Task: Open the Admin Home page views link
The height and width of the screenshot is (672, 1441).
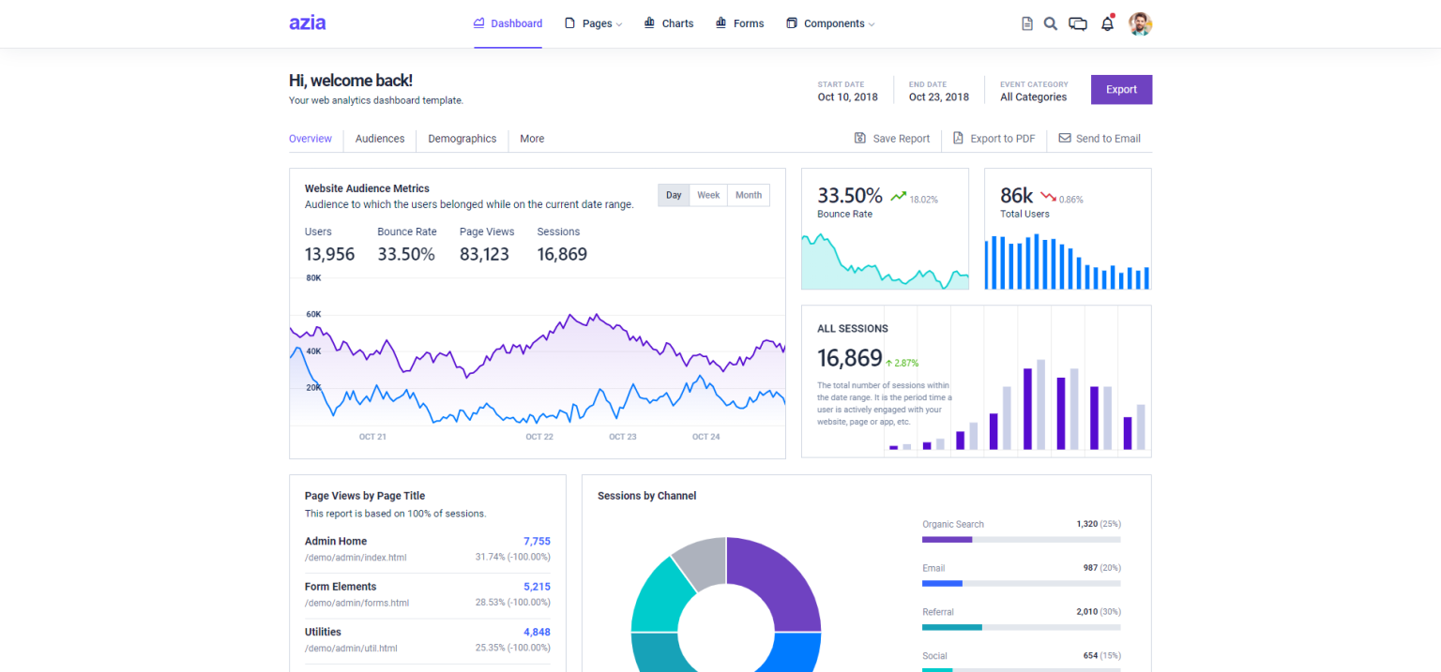Action: click(x=335, y=541)
